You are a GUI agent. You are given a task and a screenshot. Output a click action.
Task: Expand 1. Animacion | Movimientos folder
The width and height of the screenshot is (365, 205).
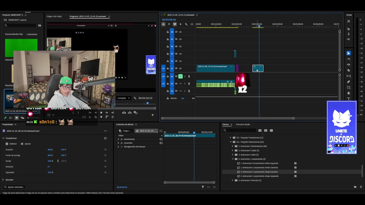(232, 146)
